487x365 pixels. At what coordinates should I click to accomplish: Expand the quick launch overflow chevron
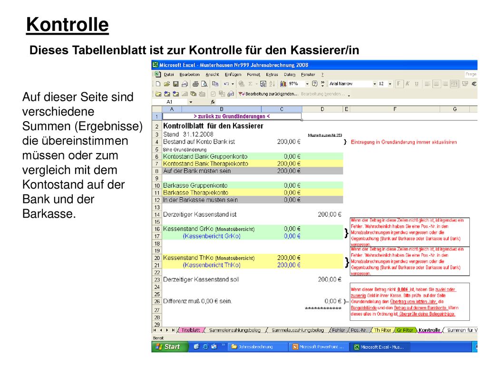click(223, 345)
